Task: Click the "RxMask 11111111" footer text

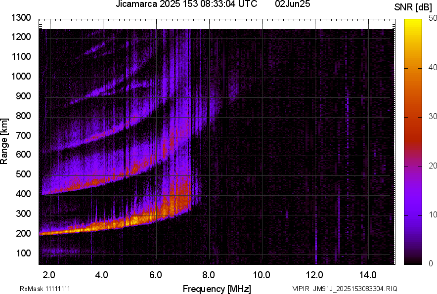Action: click(x=45, y=289)
